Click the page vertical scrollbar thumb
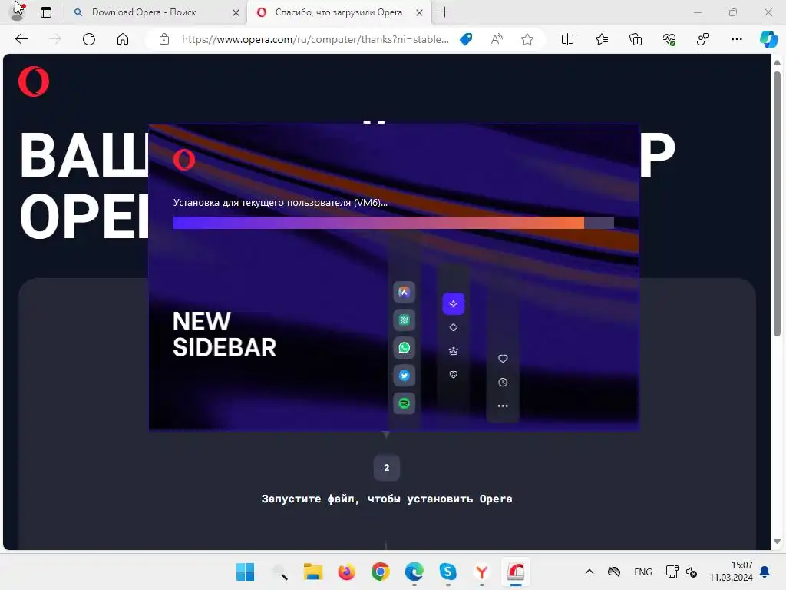This screenshot has width=786, height=590. (x=777, y=204)
